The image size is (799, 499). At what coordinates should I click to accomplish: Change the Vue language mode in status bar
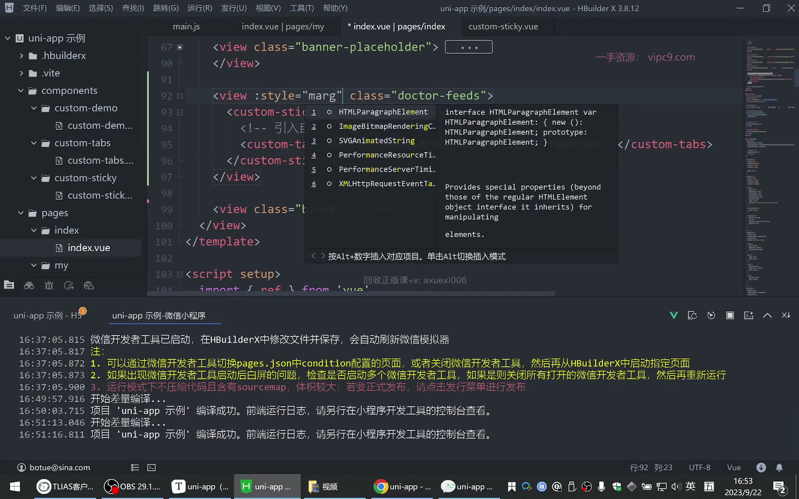point(734,467)
